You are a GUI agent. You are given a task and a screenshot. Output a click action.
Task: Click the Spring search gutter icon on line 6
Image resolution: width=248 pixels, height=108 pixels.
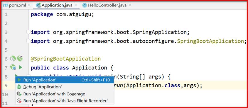(x=13, y=58)
